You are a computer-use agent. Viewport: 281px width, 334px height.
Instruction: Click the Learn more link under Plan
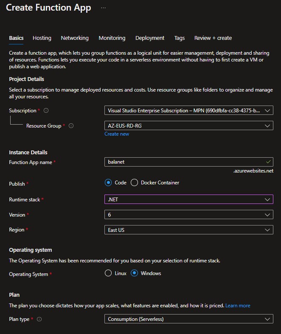238,306
